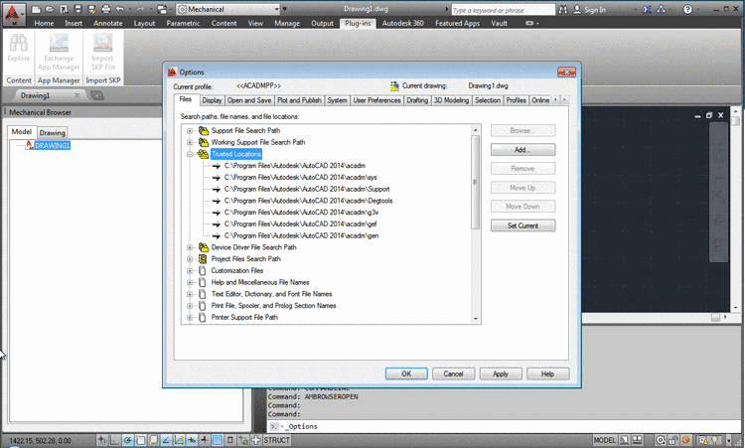
Task: Expand Help and Miscellaneous File Names node
Action: coord(190,282)
